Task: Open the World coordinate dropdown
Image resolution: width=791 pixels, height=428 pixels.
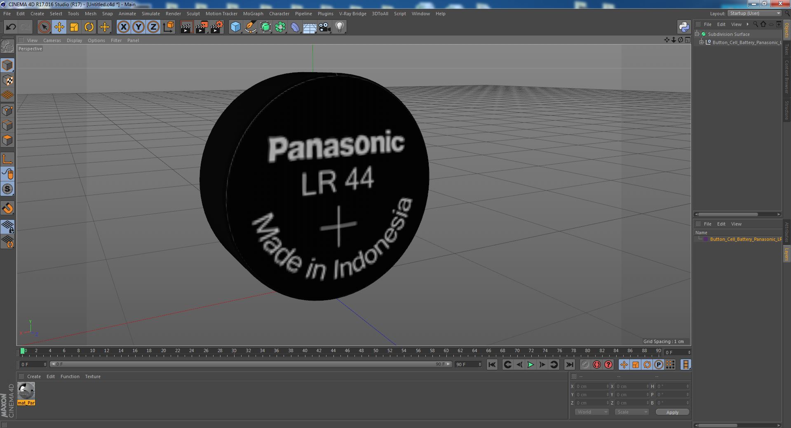Action: [x=591, y=412]
